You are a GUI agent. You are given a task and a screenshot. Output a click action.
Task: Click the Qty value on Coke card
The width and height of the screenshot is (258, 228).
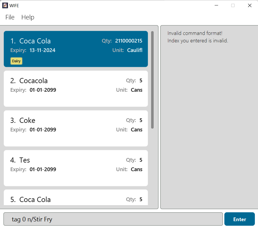pyautogui.click(x=141, y=120)
